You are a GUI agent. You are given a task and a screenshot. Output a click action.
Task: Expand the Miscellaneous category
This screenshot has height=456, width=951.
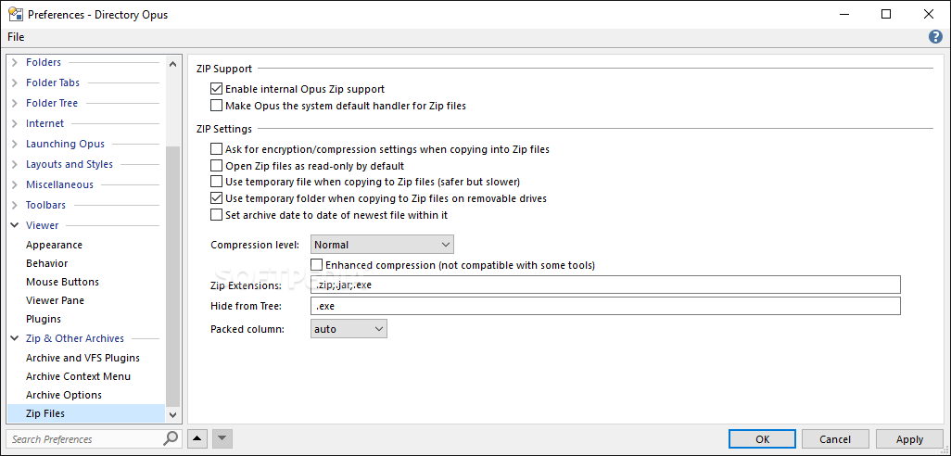[x=15, y=184]
